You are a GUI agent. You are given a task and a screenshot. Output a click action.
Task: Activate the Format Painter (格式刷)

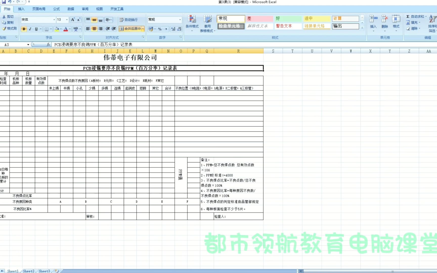(x=9, y=28)
